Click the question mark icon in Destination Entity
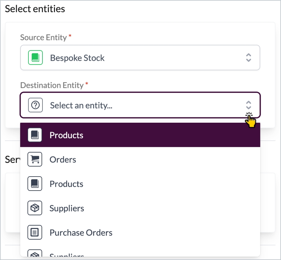281x260 pixels. click(x=35, y=105)
